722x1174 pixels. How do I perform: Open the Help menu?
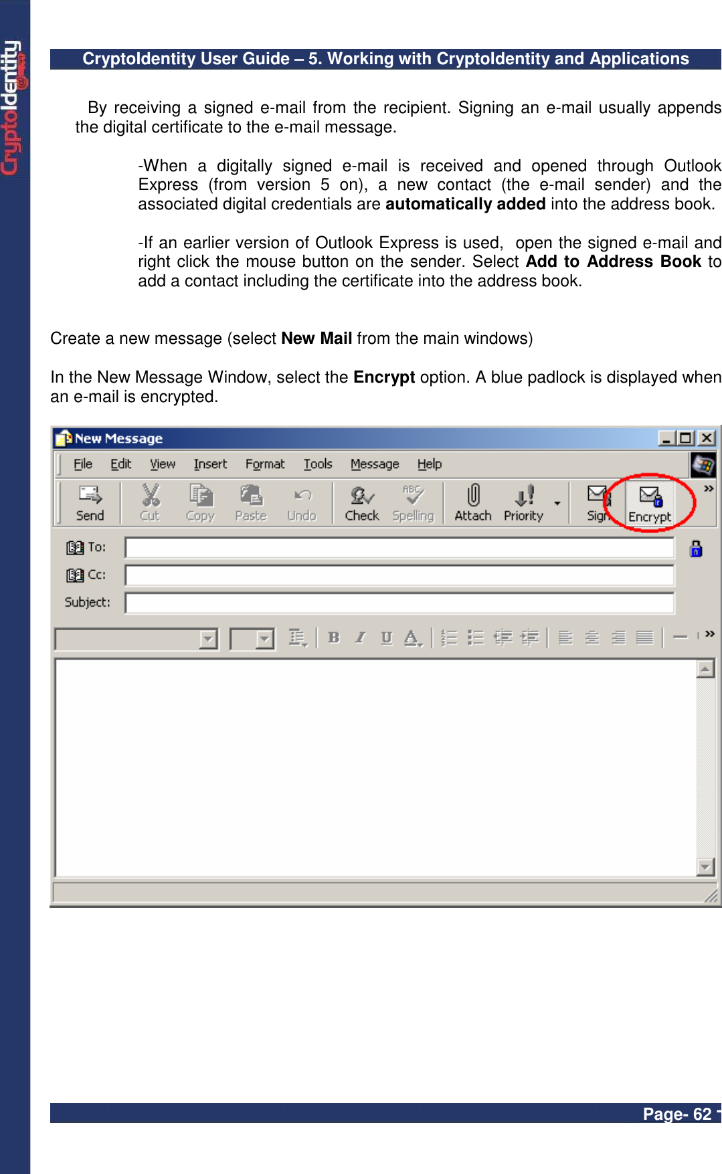(430, 464)
